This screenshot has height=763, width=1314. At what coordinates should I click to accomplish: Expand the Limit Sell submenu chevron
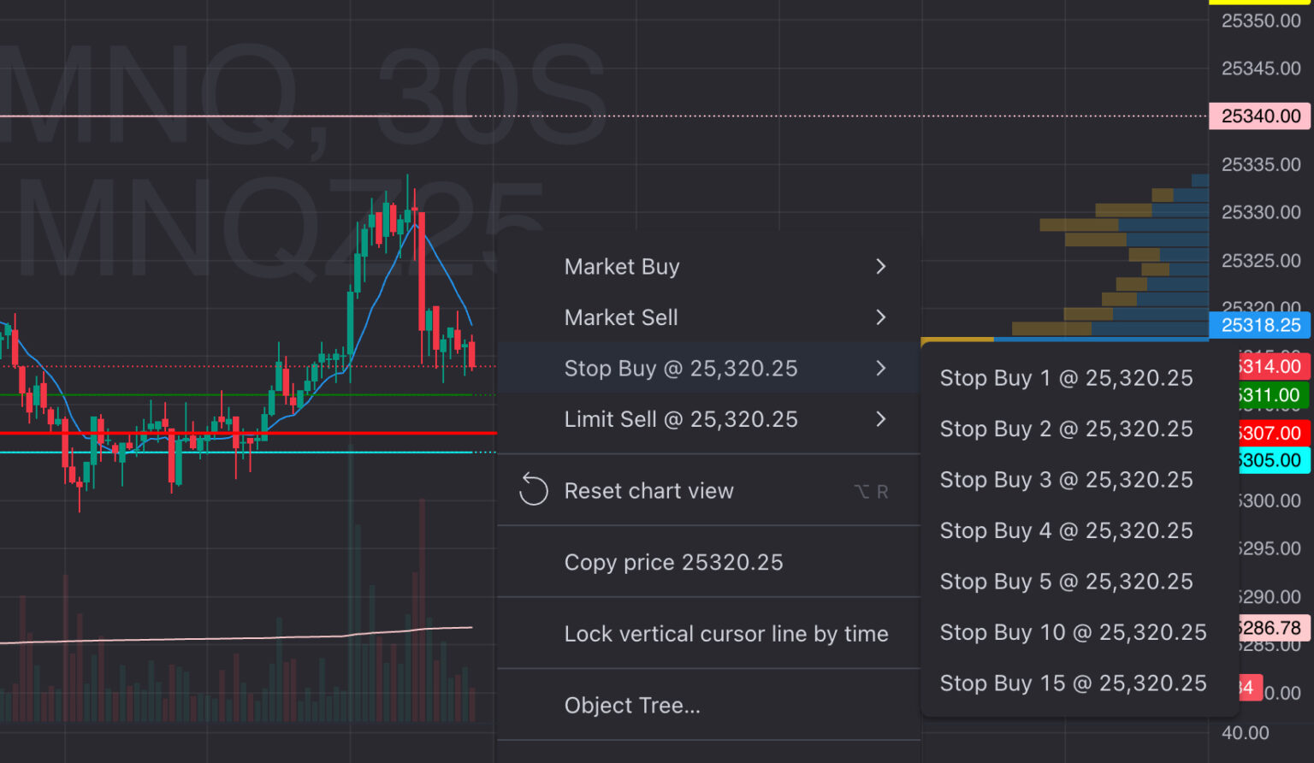[881, 419]
